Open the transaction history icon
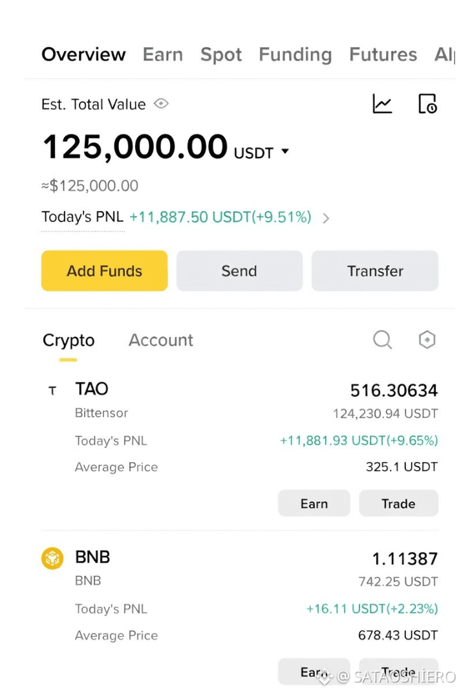 [x=427, y=104]
